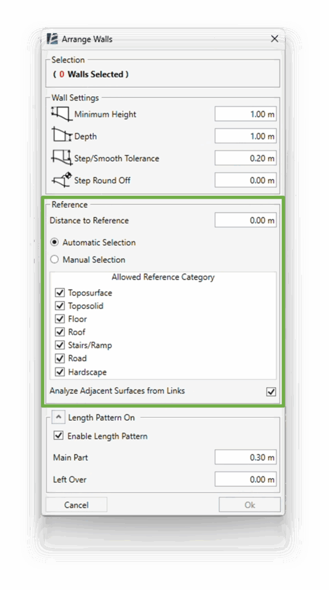Toggle Analyze Adjacent Surfaces from Links checkbox
The width and height of the screenshot is (329, 590).
271,392
